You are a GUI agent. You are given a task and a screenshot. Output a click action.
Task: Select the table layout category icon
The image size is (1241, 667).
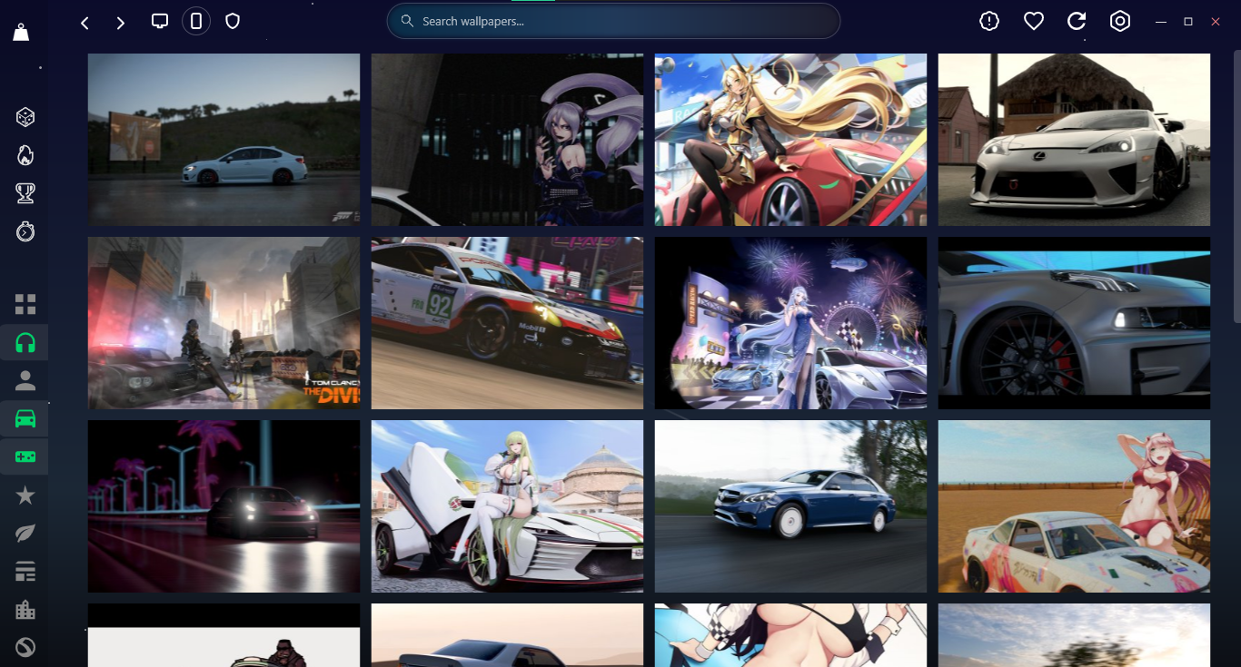coord(25,571)
